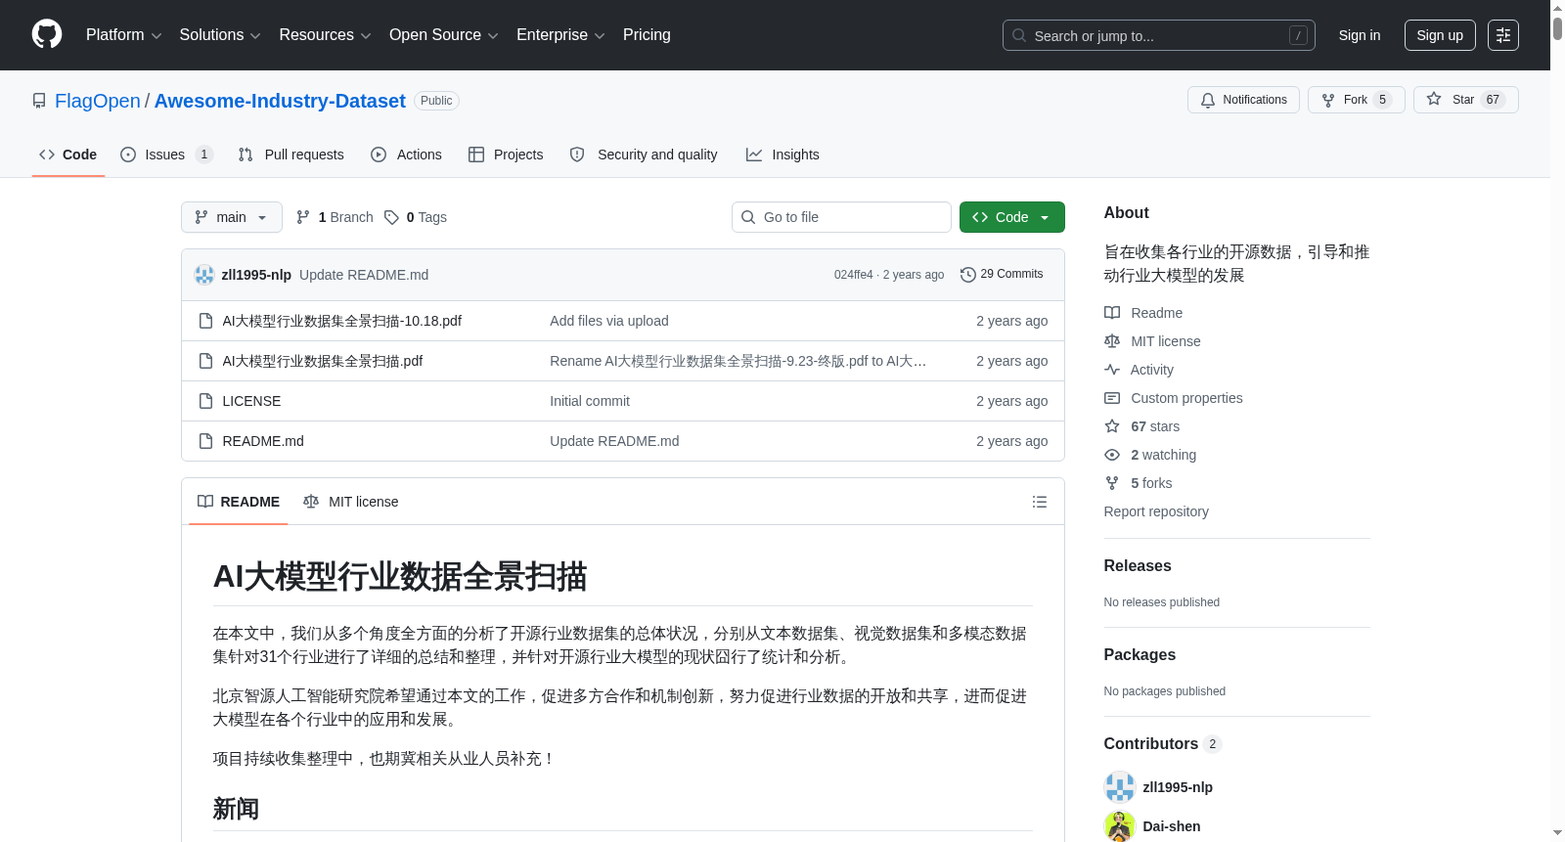Screen dimensions: 1565x842
Task: Open the Pricing page
Action: click(x=647, y=35)
